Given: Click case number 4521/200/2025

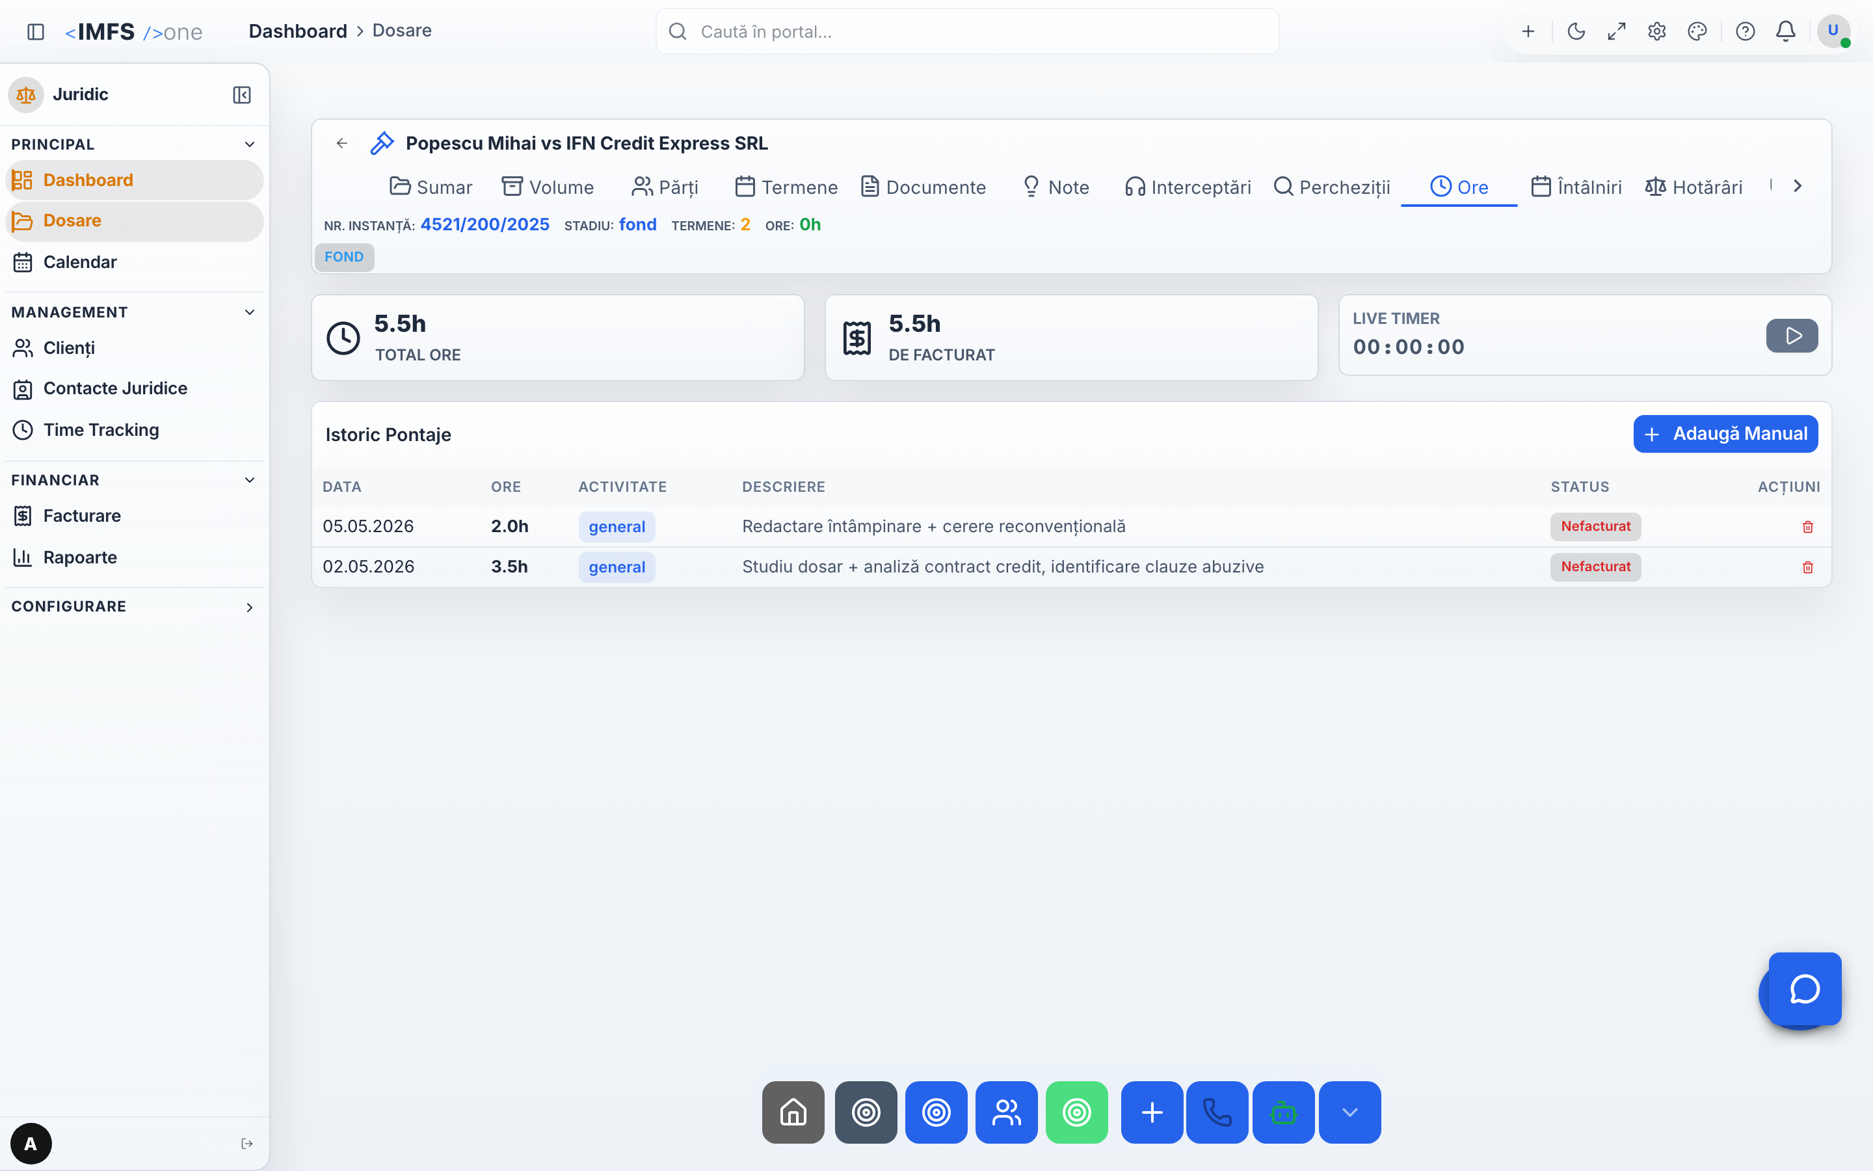Looking at the screenshot, I should click(485, 224).
